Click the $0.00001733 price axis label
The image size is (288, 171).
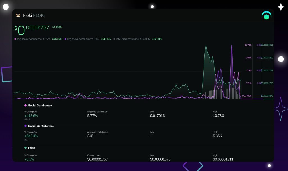click(x=267, y=83)
